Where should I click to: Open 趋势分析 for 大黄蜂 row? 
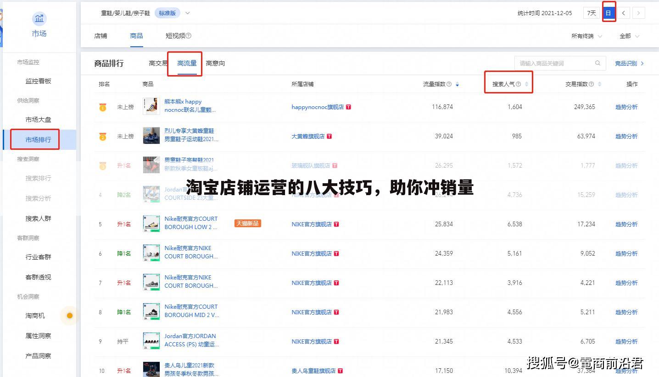click(x=626, y=137)
